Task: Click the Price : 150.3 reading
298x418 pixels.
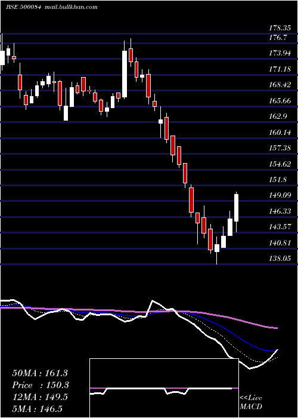Action: [x=41, y=385]
